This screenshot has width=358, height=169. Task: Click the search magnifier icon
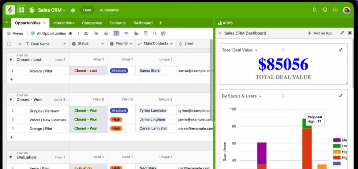[155, 34]
